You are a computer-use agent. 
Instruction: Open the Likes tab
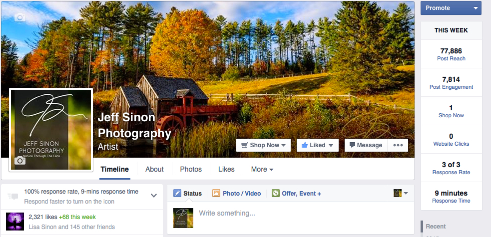[226, 169]
